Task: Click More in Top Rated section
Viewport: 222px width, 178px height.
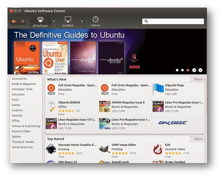Action: [198, 139]
